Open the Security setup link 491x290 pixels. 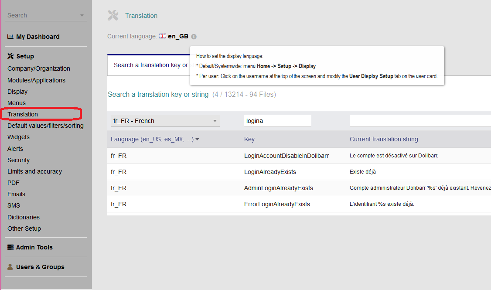(18, 160)
